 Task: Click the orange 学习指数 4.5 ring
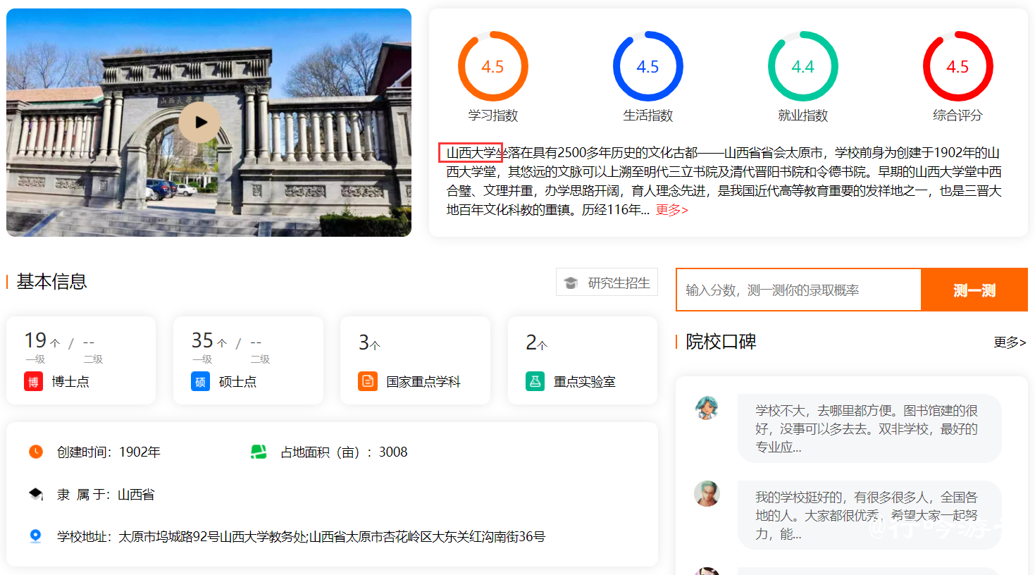(x=492, y=66)
